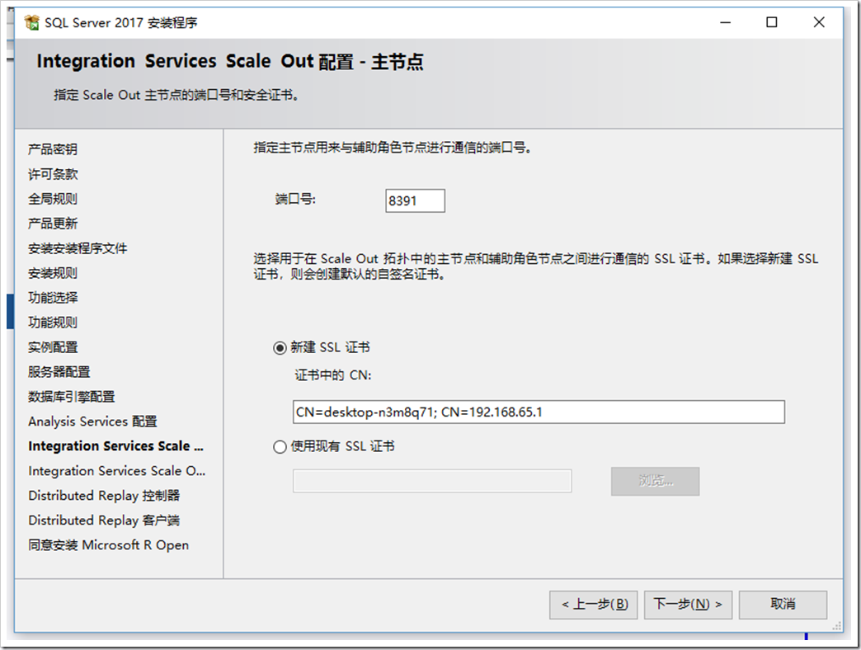The image size is (861, 650).
Task: Go back with the 上一步(B) button
Action: (594, 605)
